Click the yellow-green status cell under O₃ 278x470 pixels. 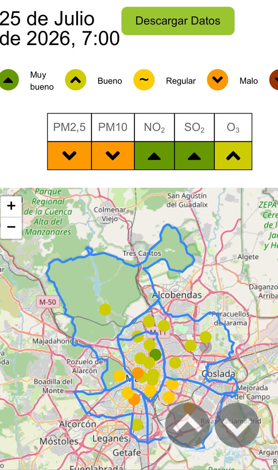233,155
